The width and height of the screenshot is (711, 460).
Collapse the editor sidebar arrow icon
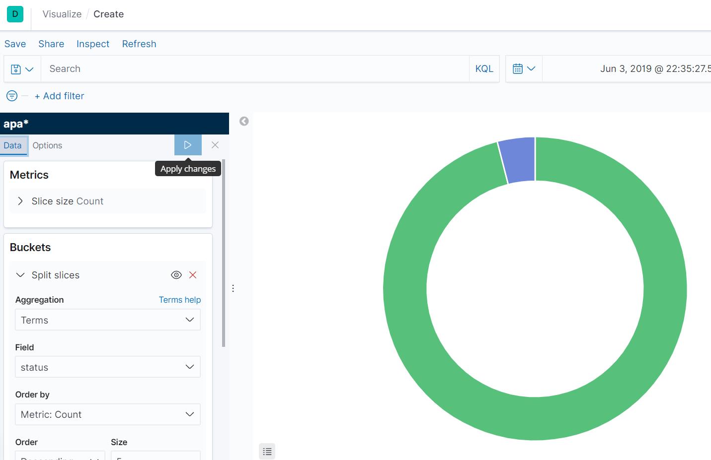coord(244,121)
